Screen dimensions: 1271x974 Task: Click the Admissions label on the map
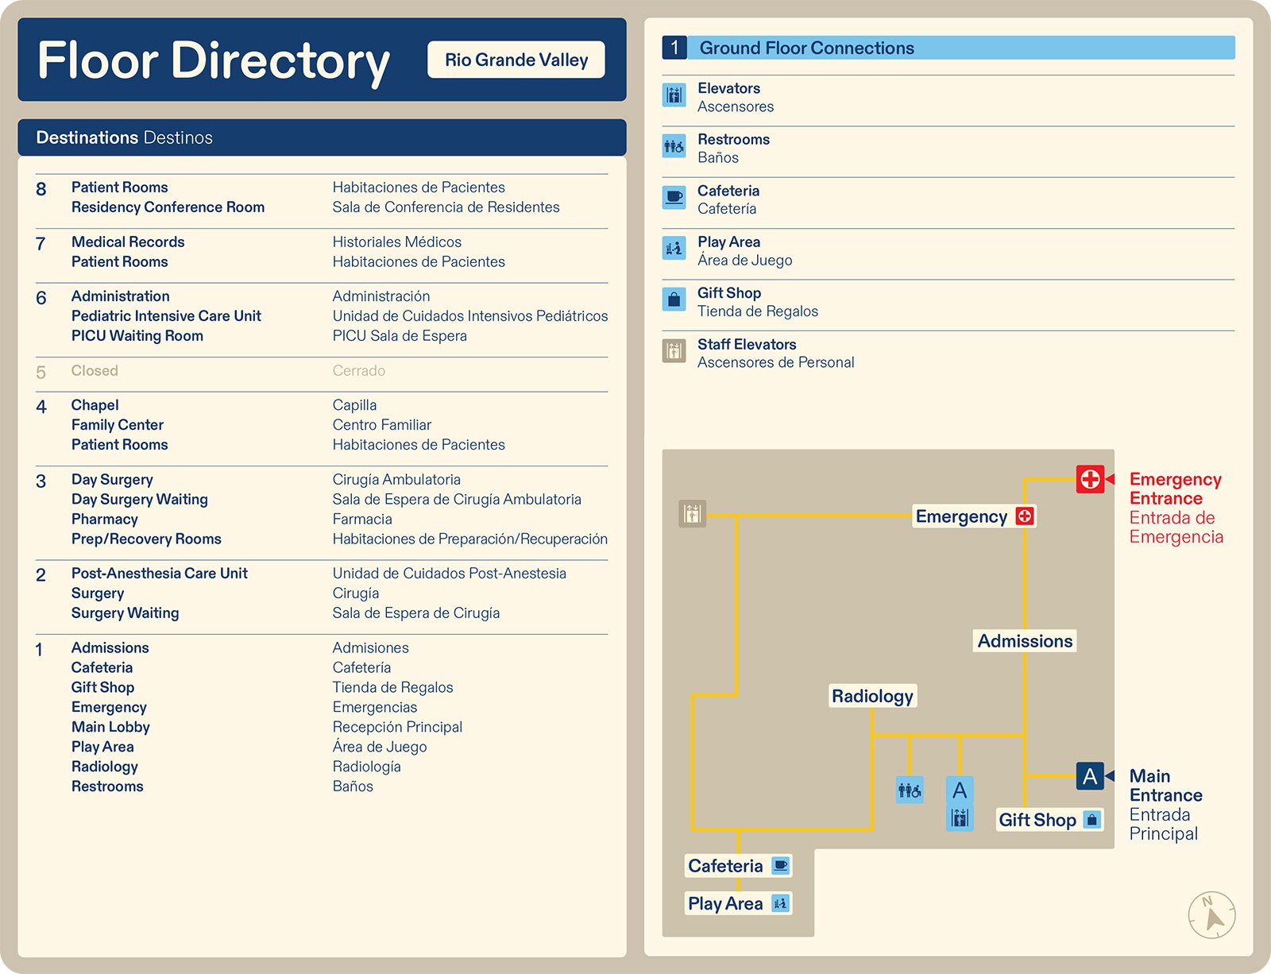click(1025, 640)
